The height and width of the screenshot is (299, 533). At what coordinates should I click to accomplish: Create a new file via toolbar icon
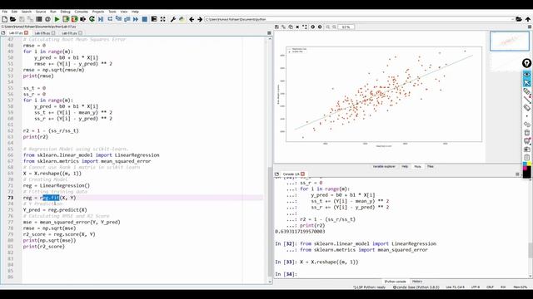pos(5,19)
